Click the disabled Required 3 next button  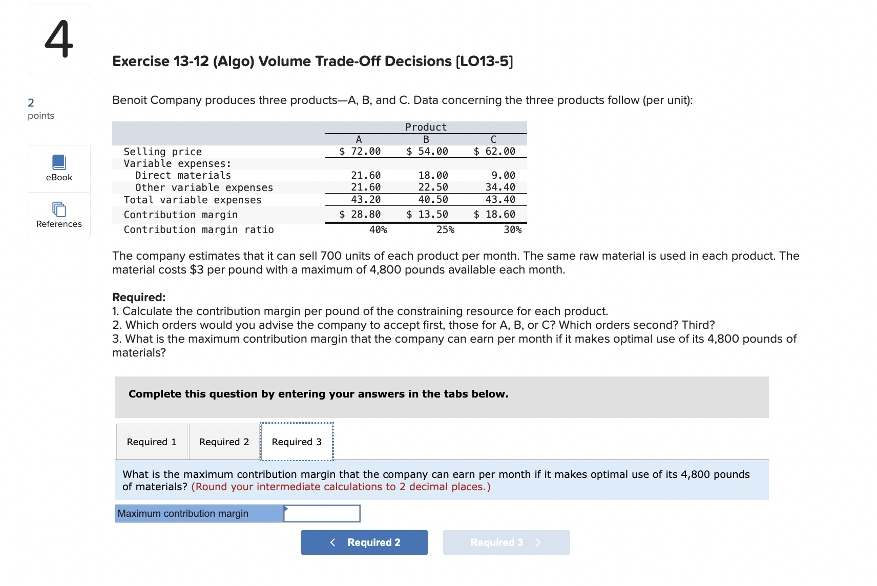506,542
